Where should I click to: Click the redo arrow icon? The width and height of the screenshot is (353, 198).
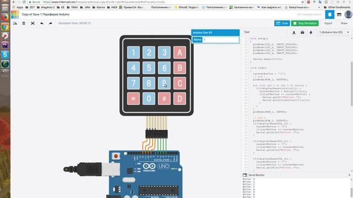point(50,23)
